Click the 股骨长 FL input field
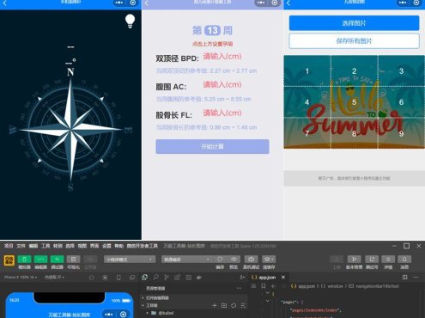425x318 pixels. pos(222,113)
